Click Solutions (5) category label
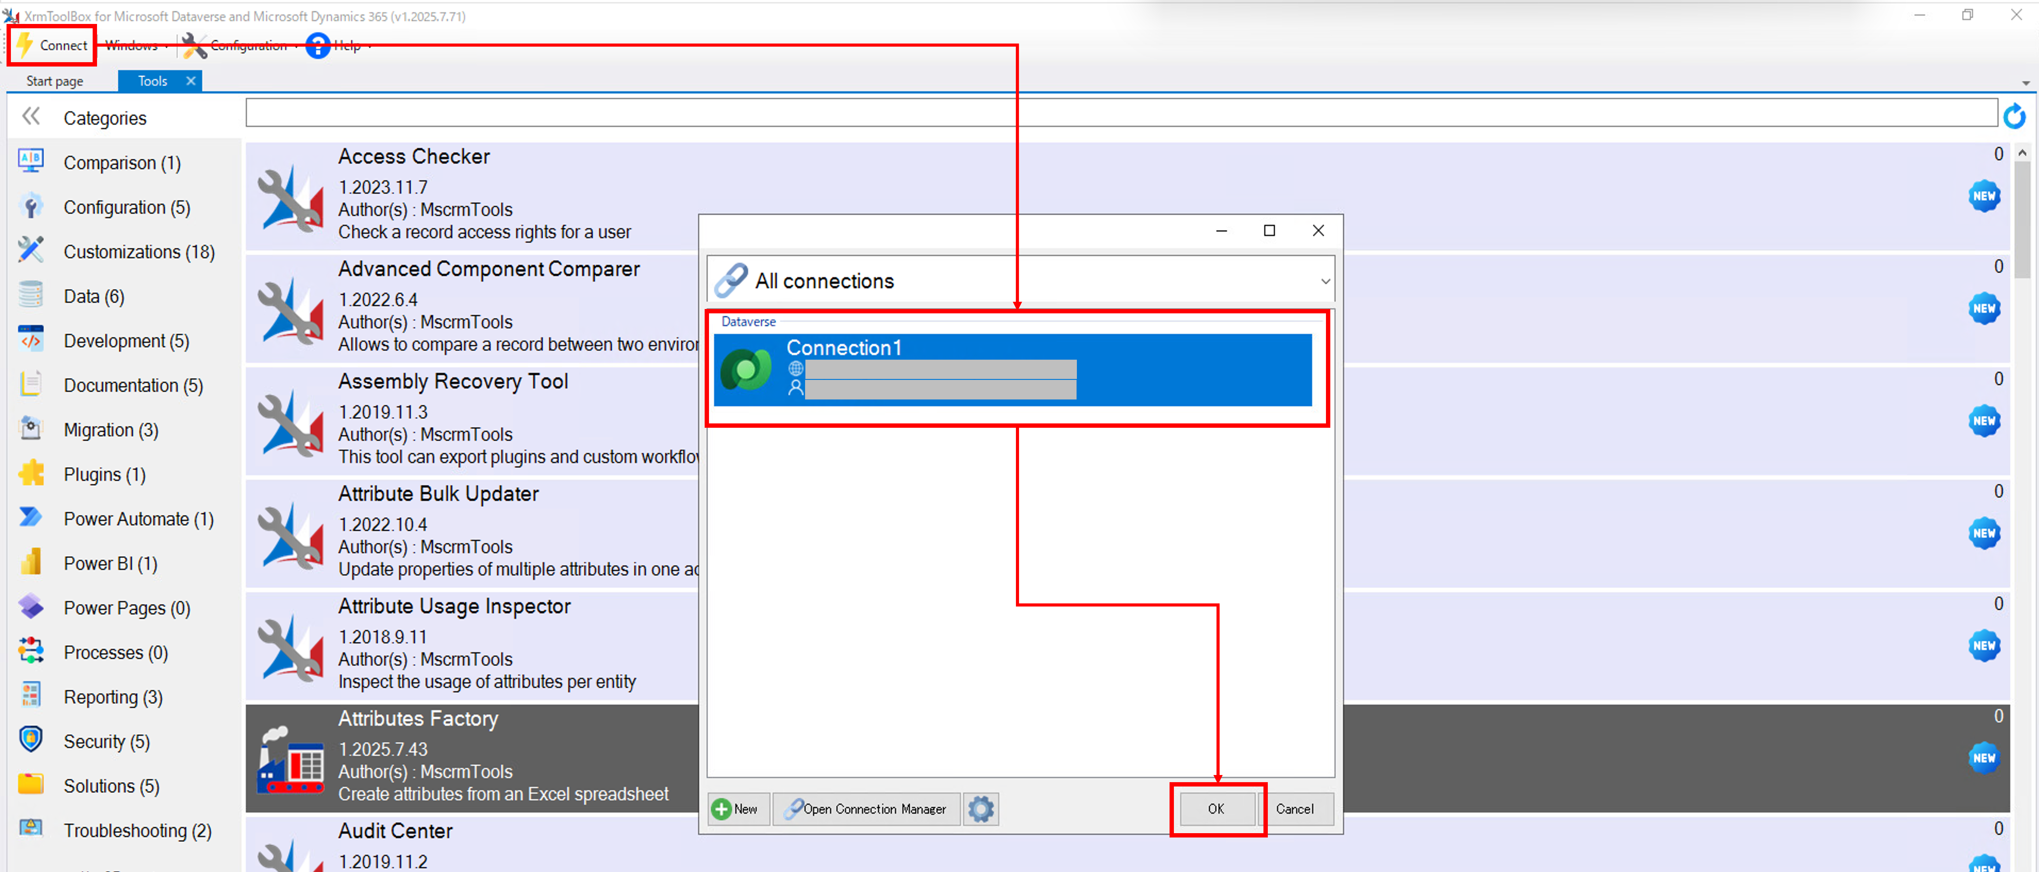The height and width of the screenshot is (872, 2039). point(112,787)
